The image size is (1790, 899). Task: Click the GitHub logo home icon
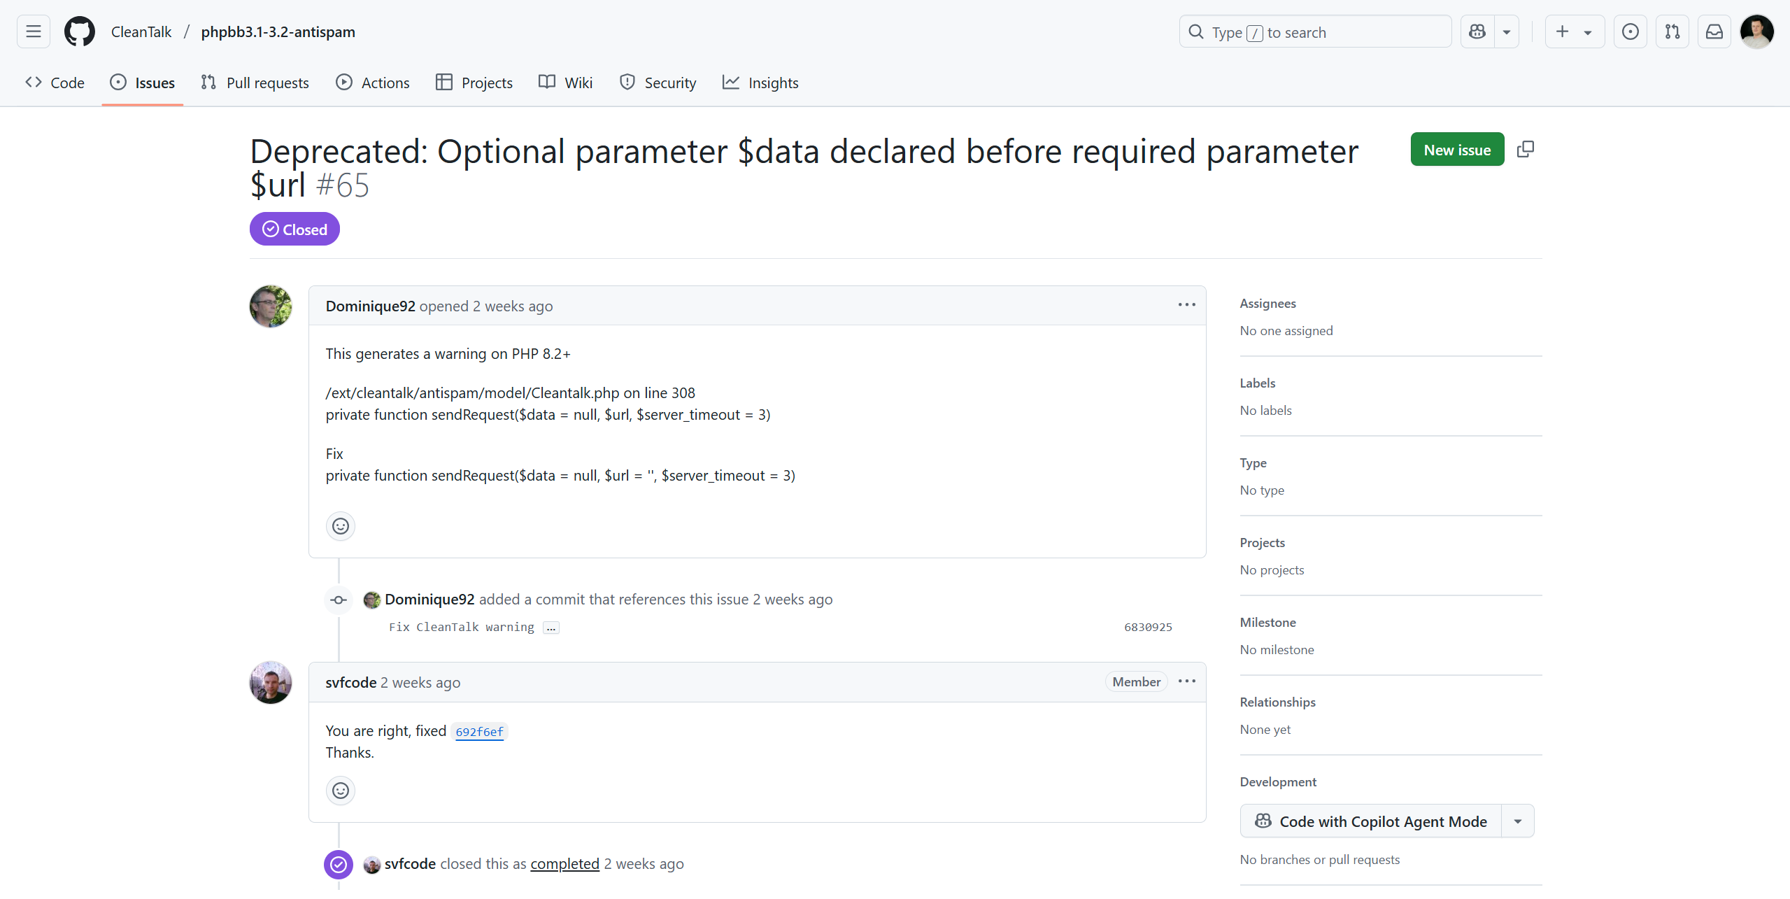pyautogui.click(x=79, y=31)
